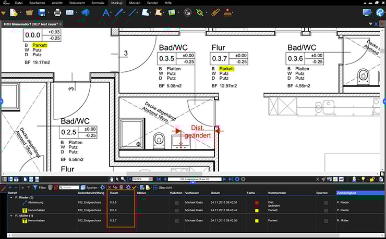This screenshot has width=386, height=239.
Task: Go to the previous page
Action: (x=165, y=179)
